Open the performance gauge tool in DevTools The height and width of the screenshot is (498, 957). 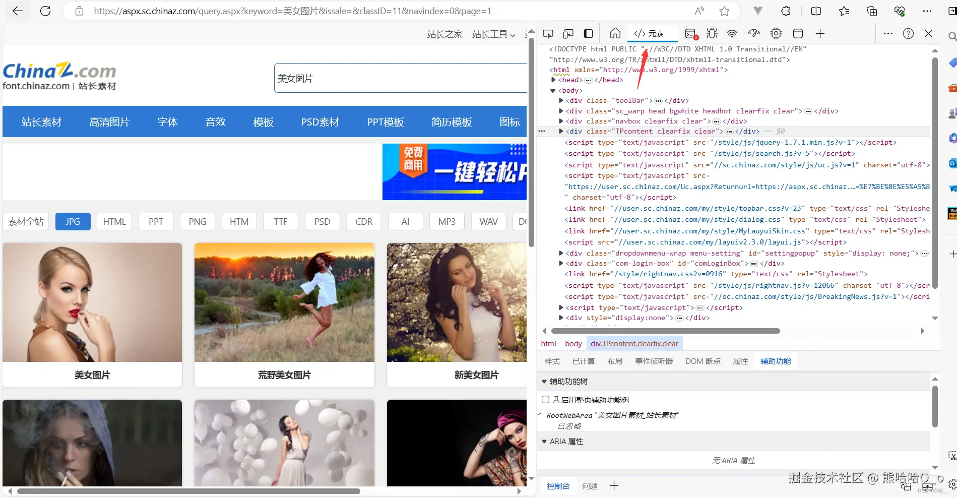pos(753,33)
